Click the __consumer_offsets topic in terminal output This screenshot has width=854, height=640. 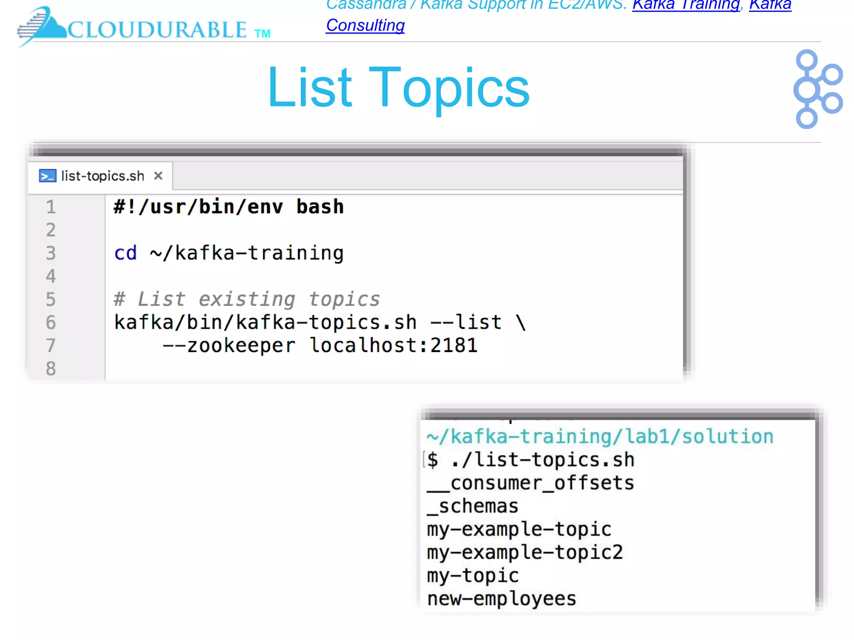(x=530, y=483)
